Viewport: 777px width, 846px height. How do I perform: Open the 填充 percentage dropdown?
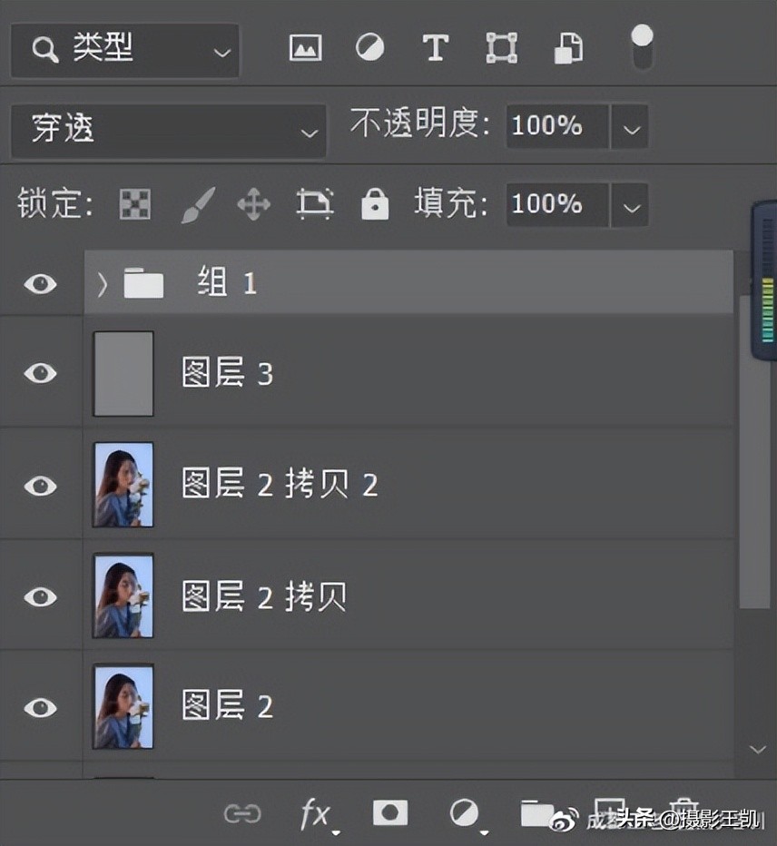click(631, 205)
